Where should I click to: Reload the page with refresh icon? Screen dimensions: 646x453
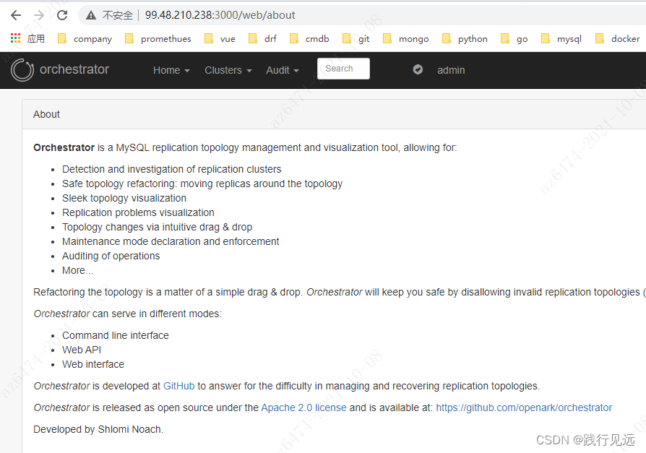point(62,15)
